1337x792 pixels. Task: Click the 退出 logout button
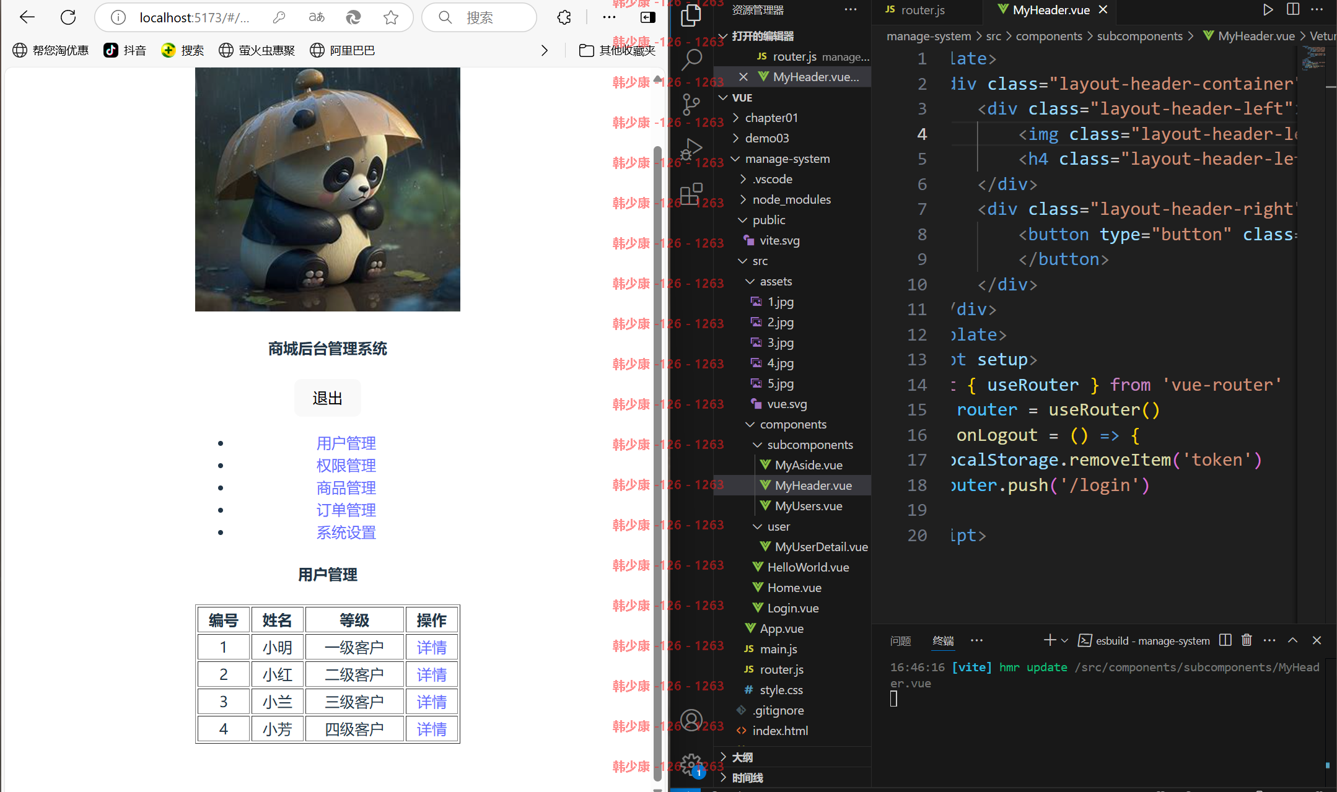327,398
